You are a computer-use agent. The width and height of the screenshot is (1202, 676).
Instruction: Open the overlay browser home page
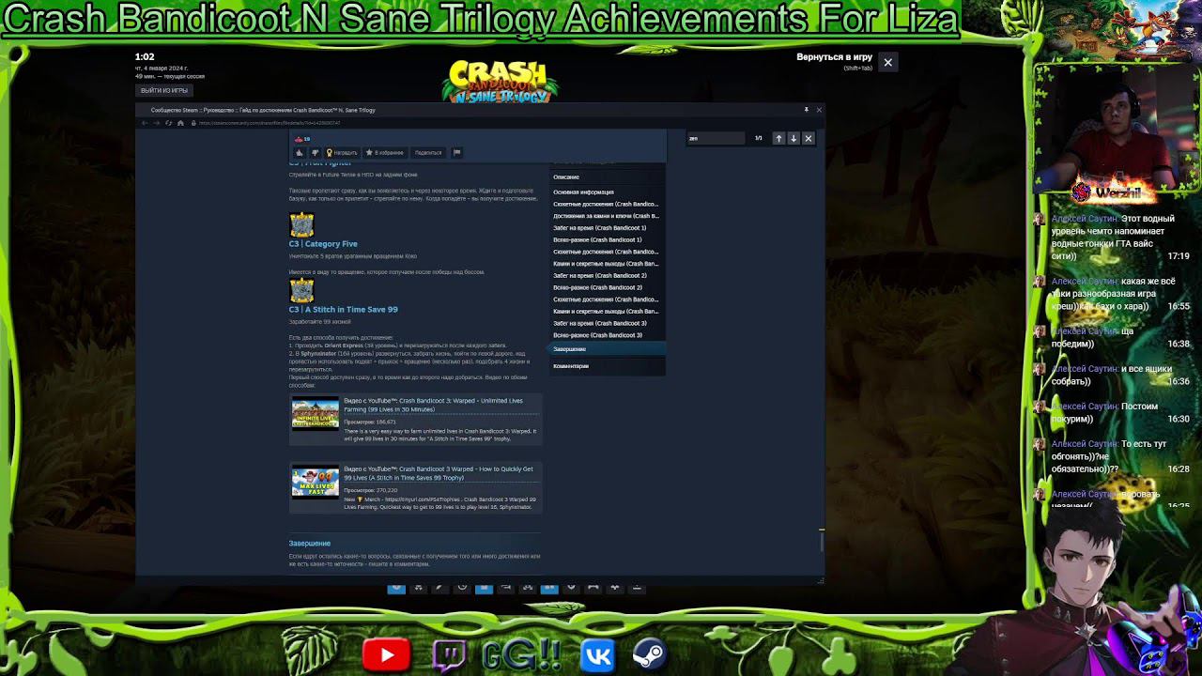point(180,123)
